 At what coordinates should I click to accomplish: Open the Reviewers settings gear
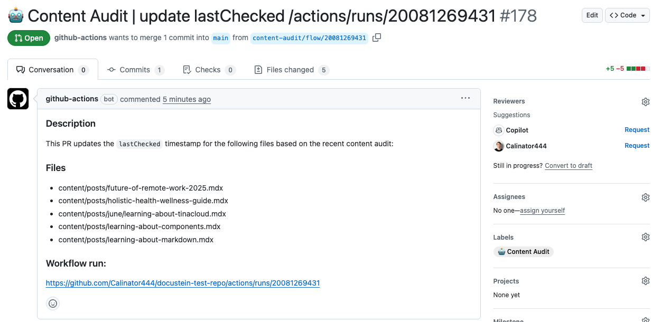[645, 101]
